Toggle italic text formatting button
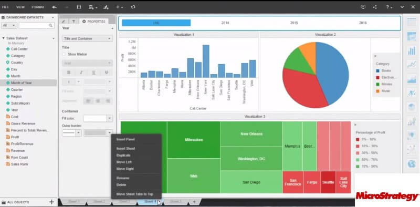Image resolution: width=420 pixels, height=207 pixels. [x=81, y=73]
